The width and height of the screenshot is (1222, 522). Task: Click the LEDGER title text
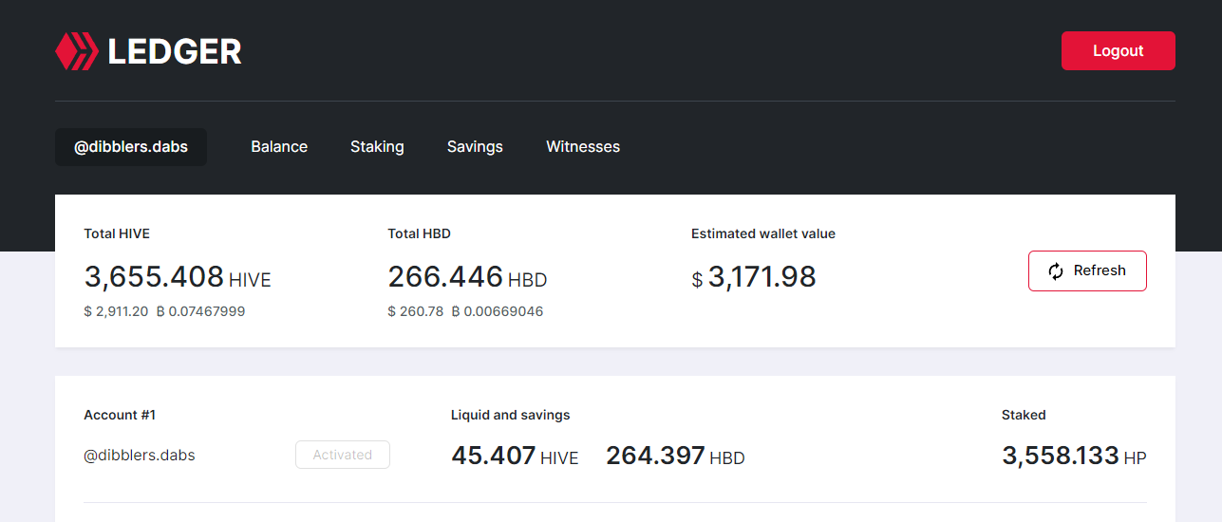tap(175, 51)
